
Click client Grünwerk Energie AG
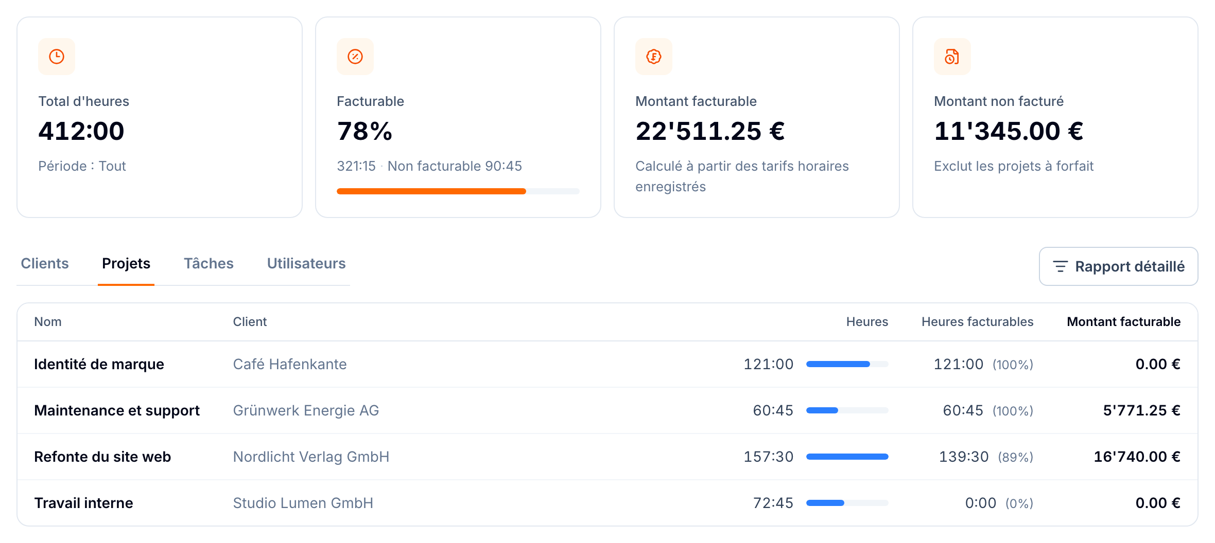click(306, 410)
